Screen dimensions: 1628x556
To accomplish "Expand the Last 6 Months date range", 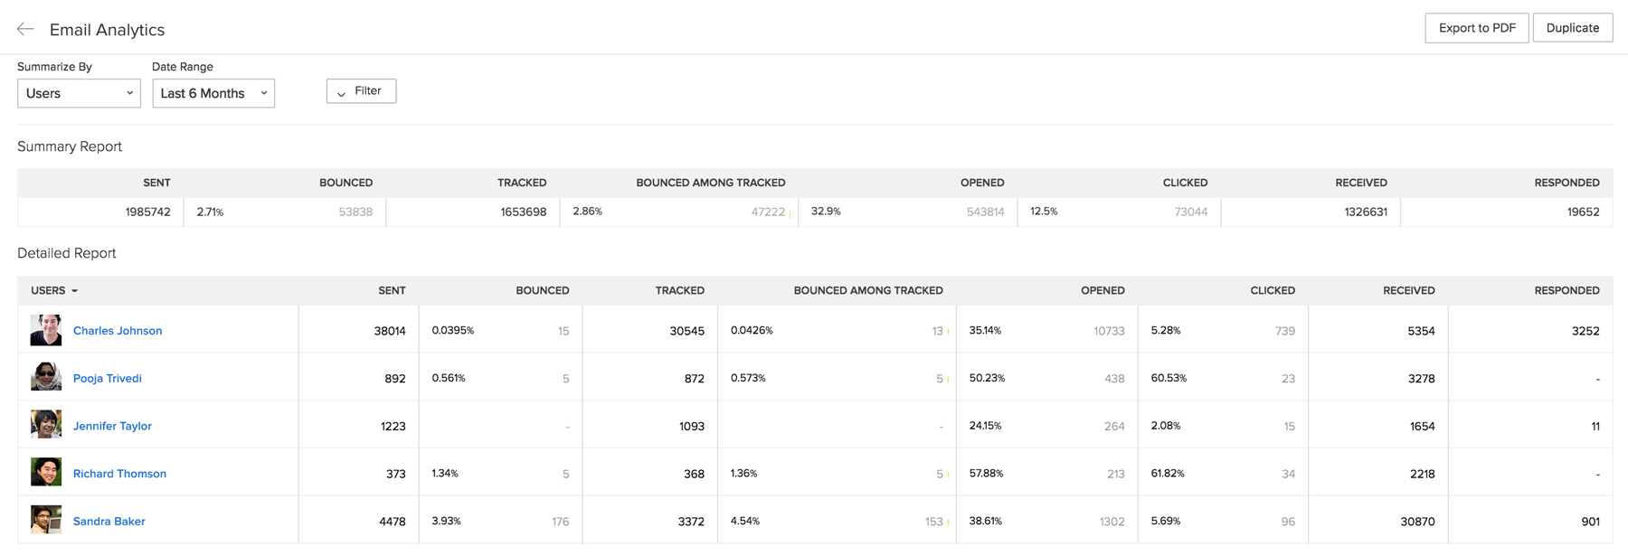I will [213, 93].
